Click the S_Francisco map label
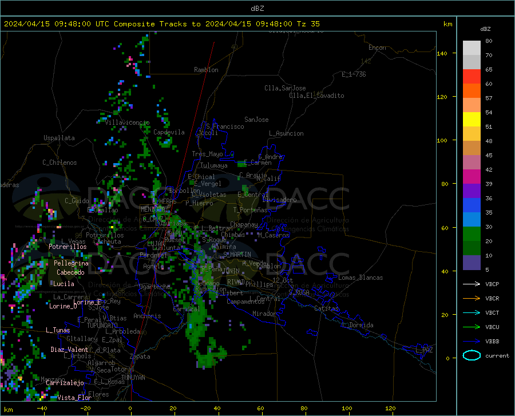The width and height of the screenshot is (515, 416). click(x=225, y=126)
